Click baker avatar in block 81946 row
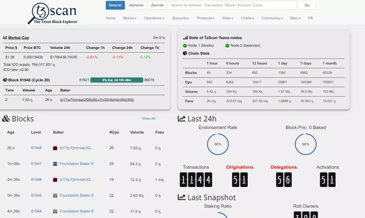Image resolution: width=365 pixels, height=218 pixels. point(55,180)
